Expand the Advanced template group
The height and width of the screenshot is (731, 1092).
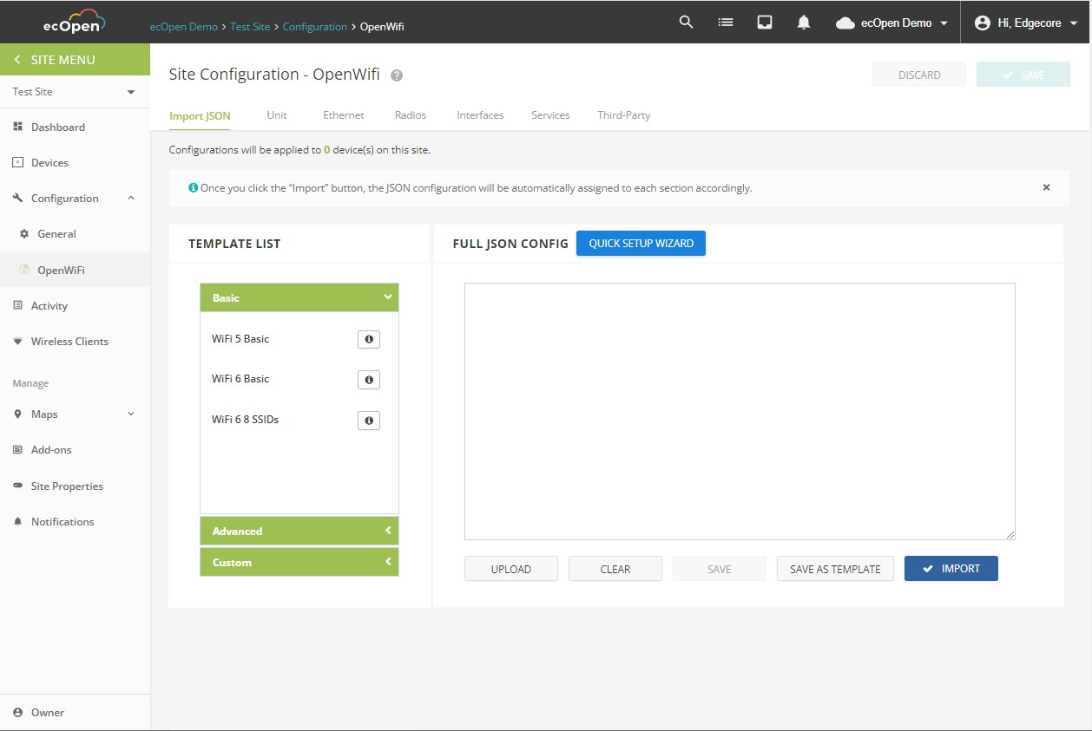pyautogui.click(x=299, y=531)
